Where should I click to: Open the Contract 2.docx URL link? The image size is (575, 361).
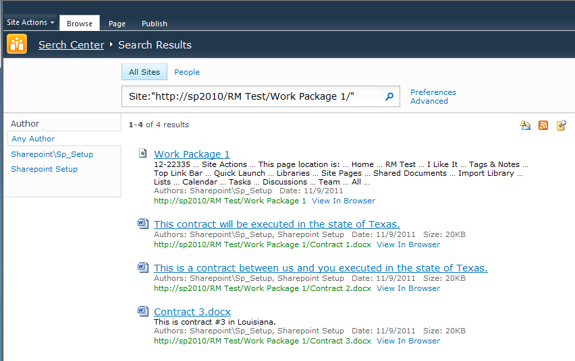263,288
